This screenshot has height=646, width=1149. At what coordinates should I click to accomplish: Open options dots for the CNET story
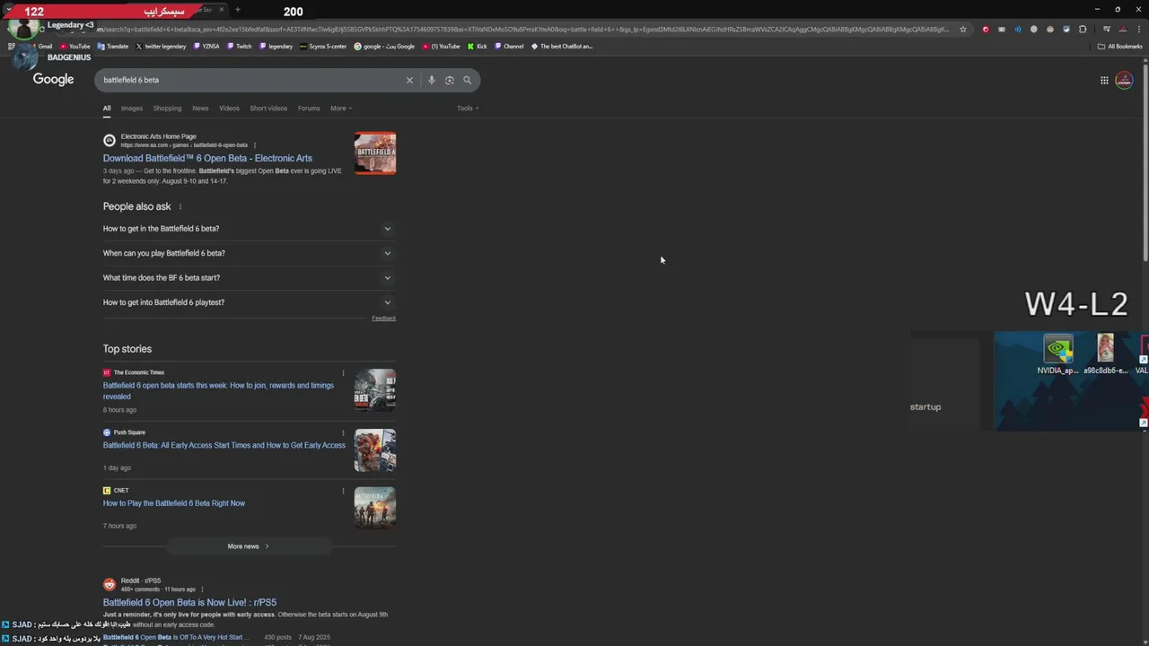[x=343, y=491]
